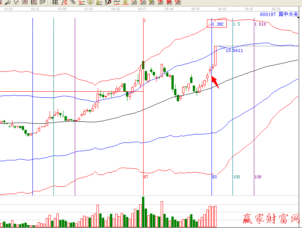Click the 1.5 teal time line label
Screen dimensions: 302x228
click(x=236, y=24)
